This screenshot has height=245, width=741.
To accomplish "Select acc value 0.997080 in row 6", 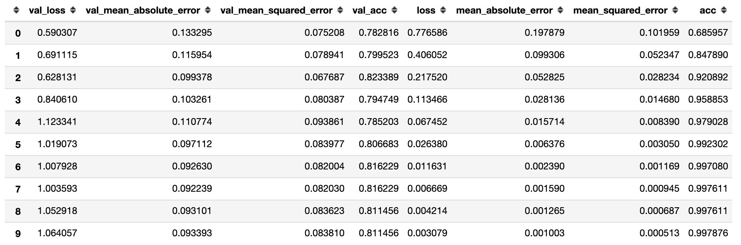I will coord(708,166).
